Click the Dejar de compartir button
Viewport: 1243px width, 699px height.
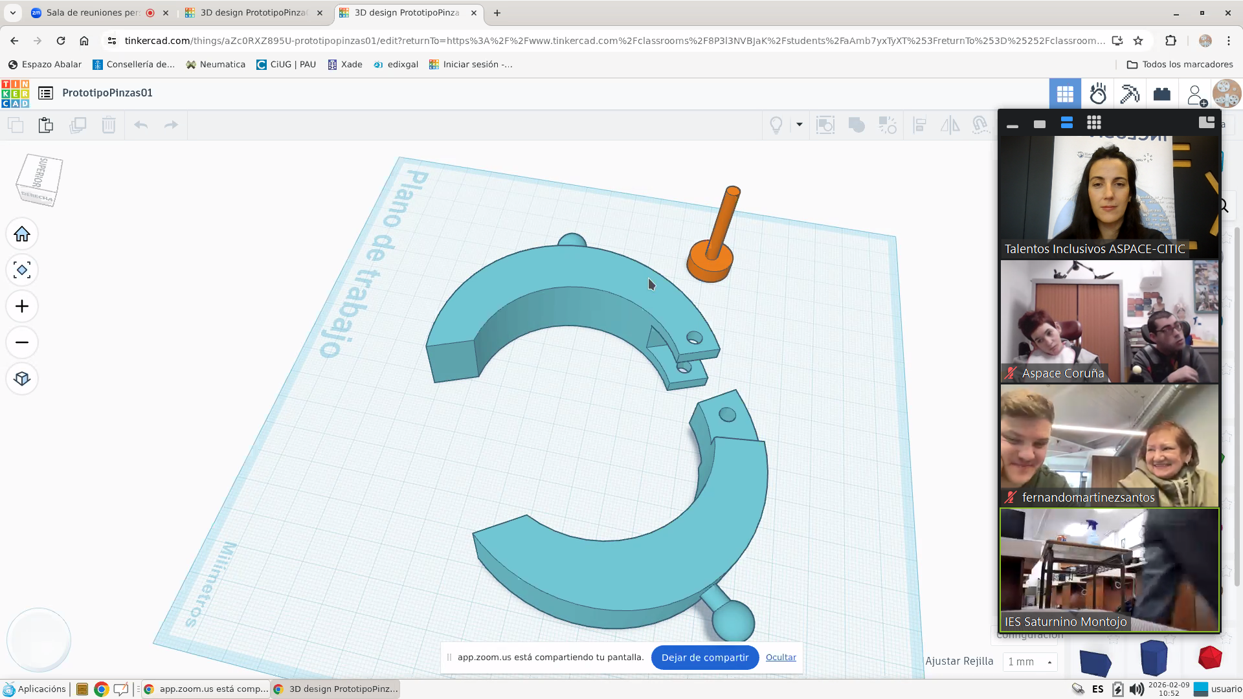coord(705,657)
